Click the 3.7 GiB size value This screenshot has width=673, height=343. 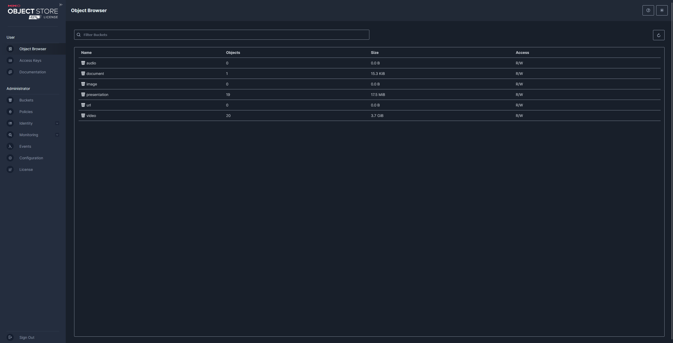click(377, 116)
